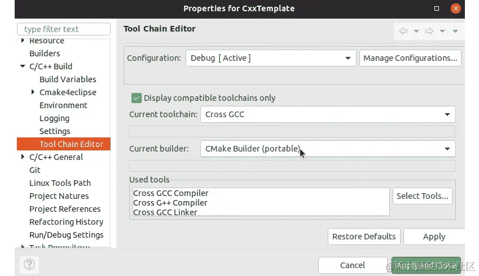Expand the C/C++ General node
This screenshot has width=479, height=276.
23,157
